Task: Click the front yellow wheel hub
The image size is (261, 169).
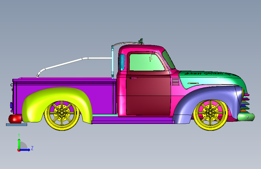Action: [210, 113]
